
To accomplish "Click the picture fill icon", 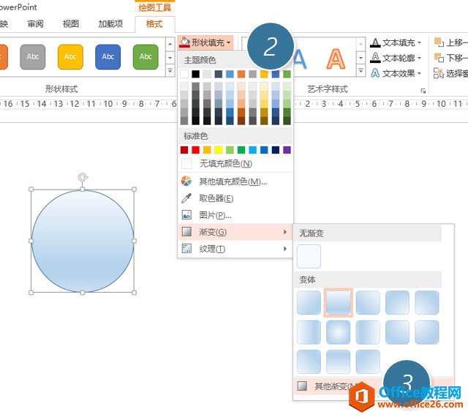I will (186, 215).
